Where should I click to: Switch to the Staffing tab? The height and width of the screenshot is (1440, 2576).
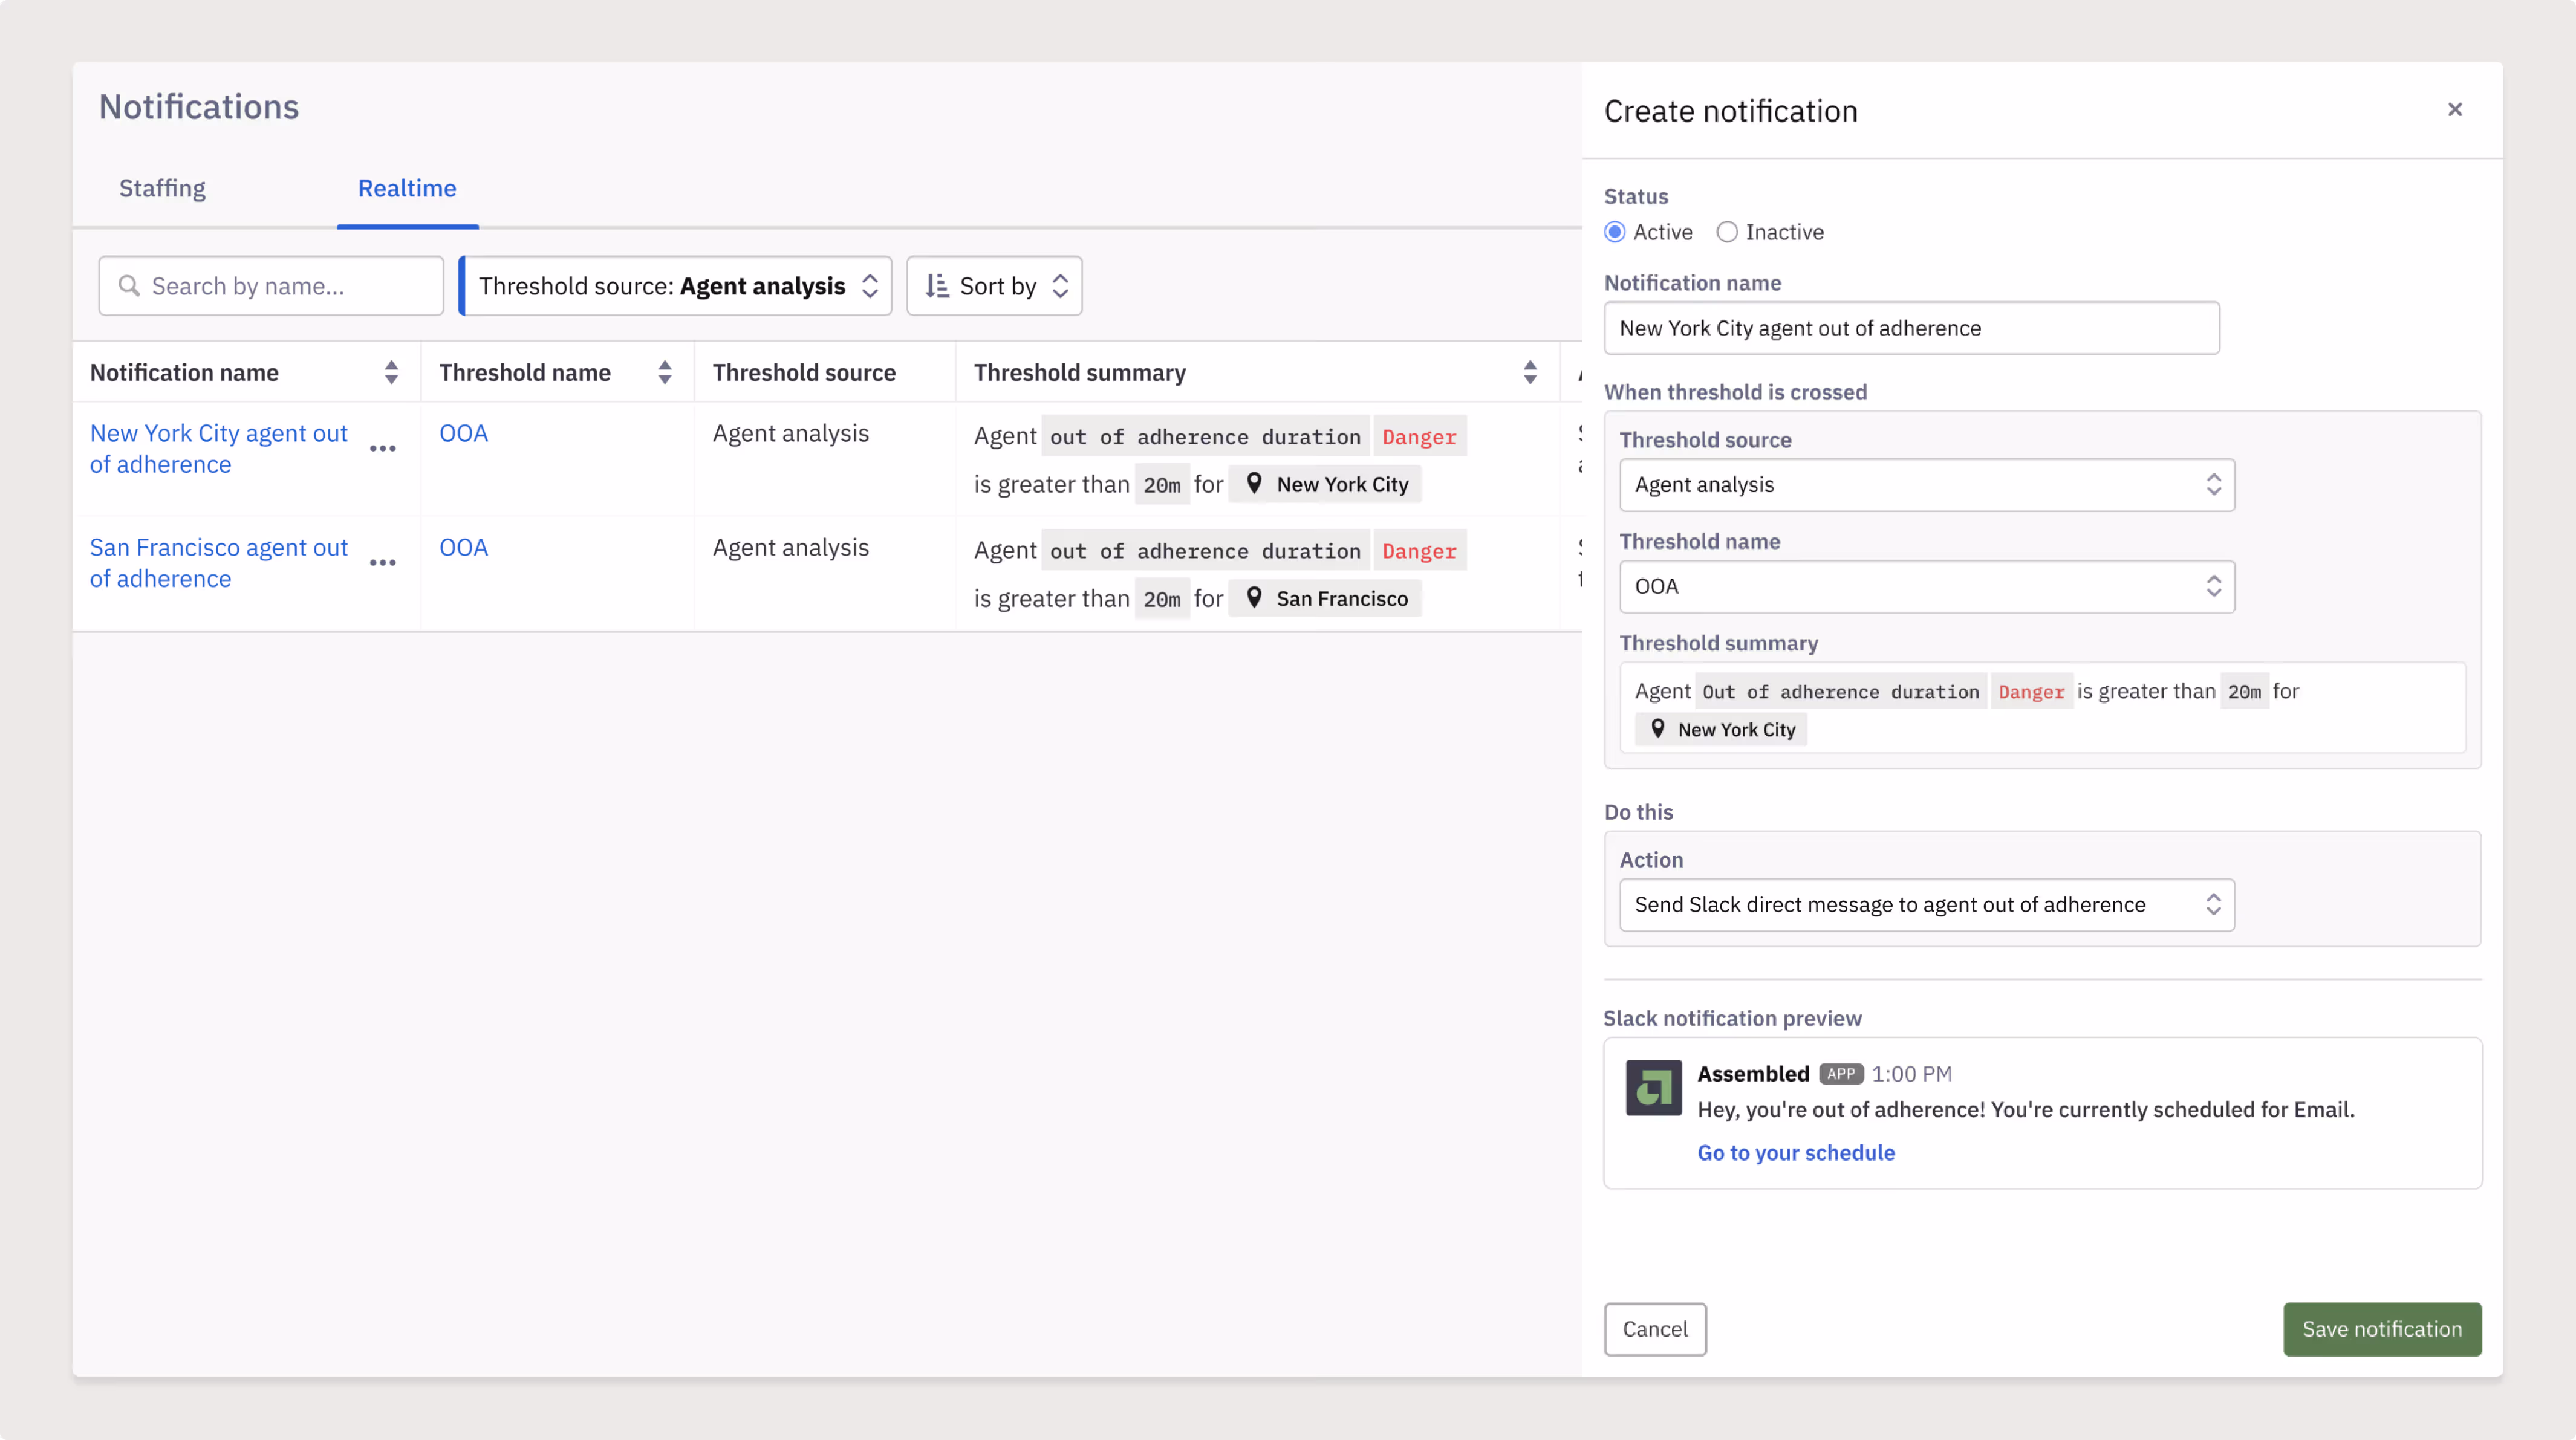pyautogui.click(x=162, y=188)
